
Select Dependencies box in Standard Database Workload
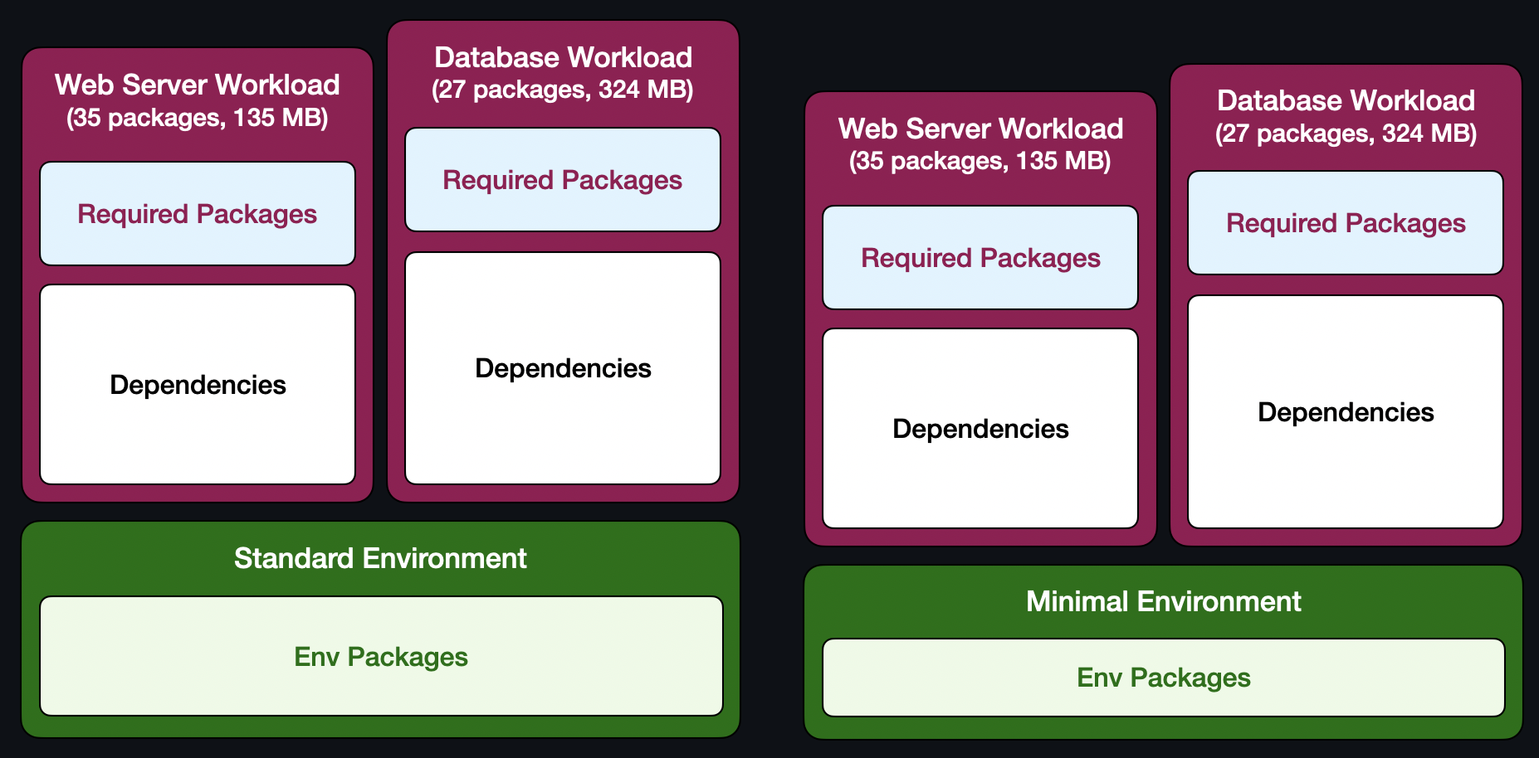563,368
